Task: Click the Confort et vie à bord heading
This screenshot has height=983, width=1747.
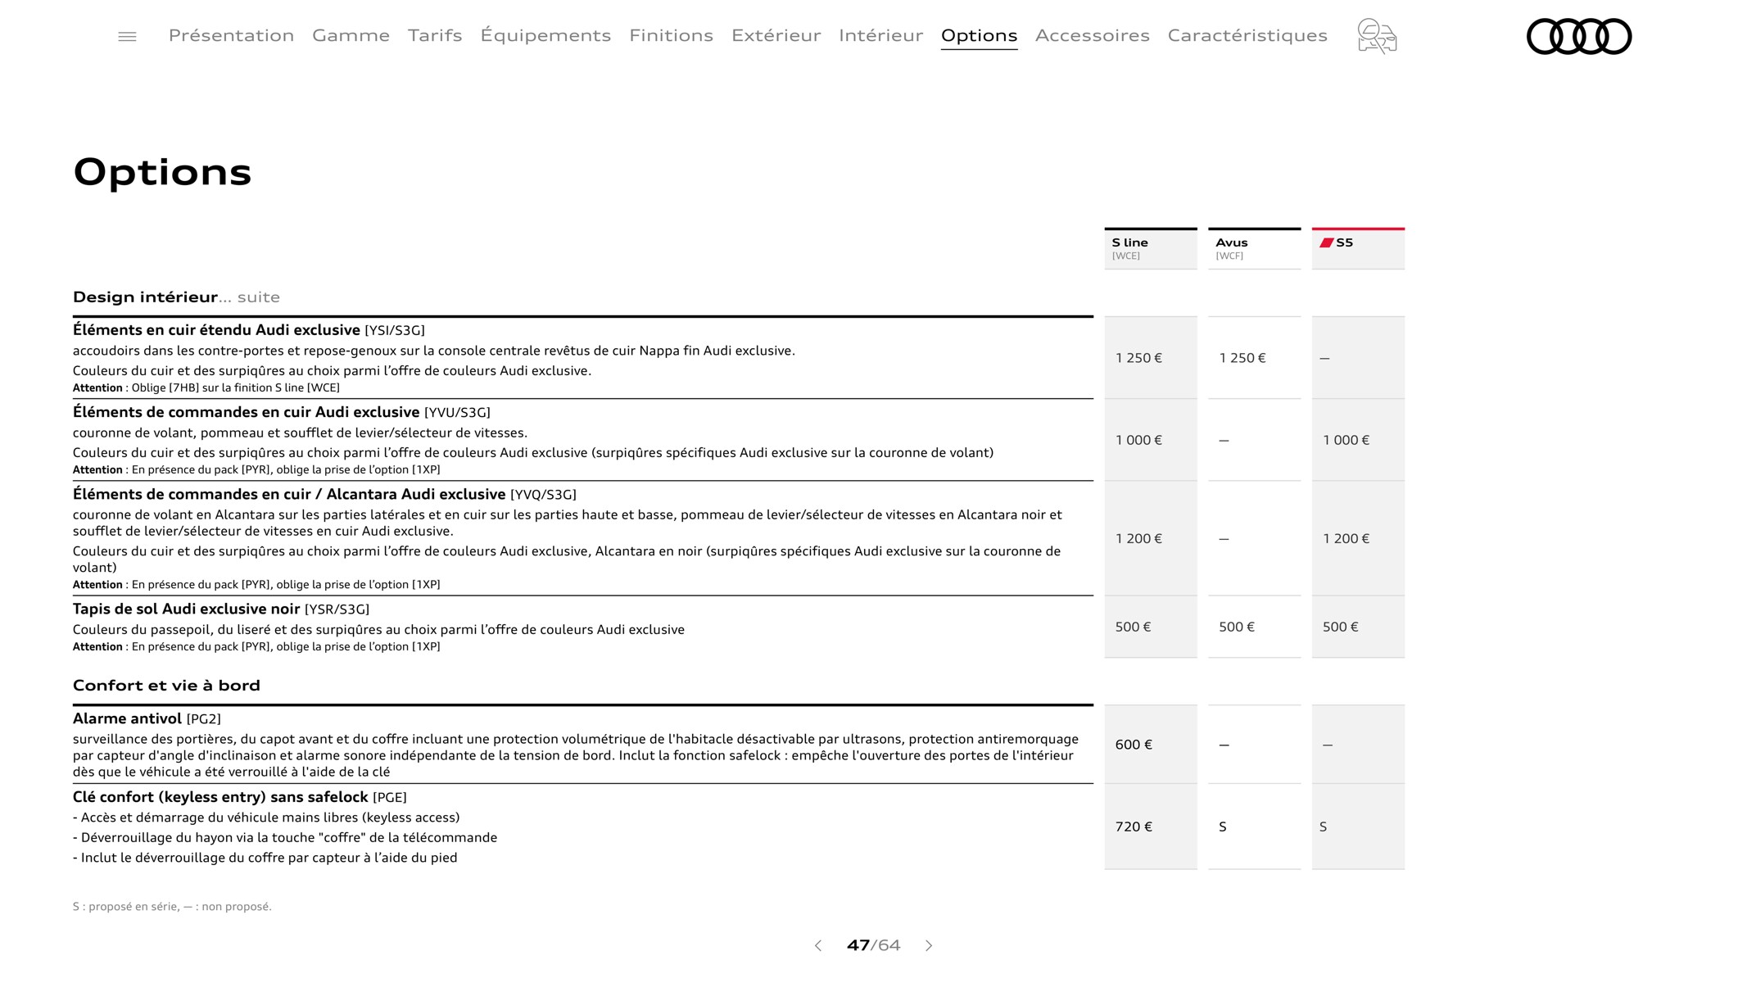Action: tap(166, 685)
